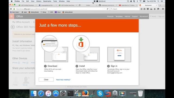Open Templates in the Office navigation bar
This screenshot has height=98, width=174.
119,16
